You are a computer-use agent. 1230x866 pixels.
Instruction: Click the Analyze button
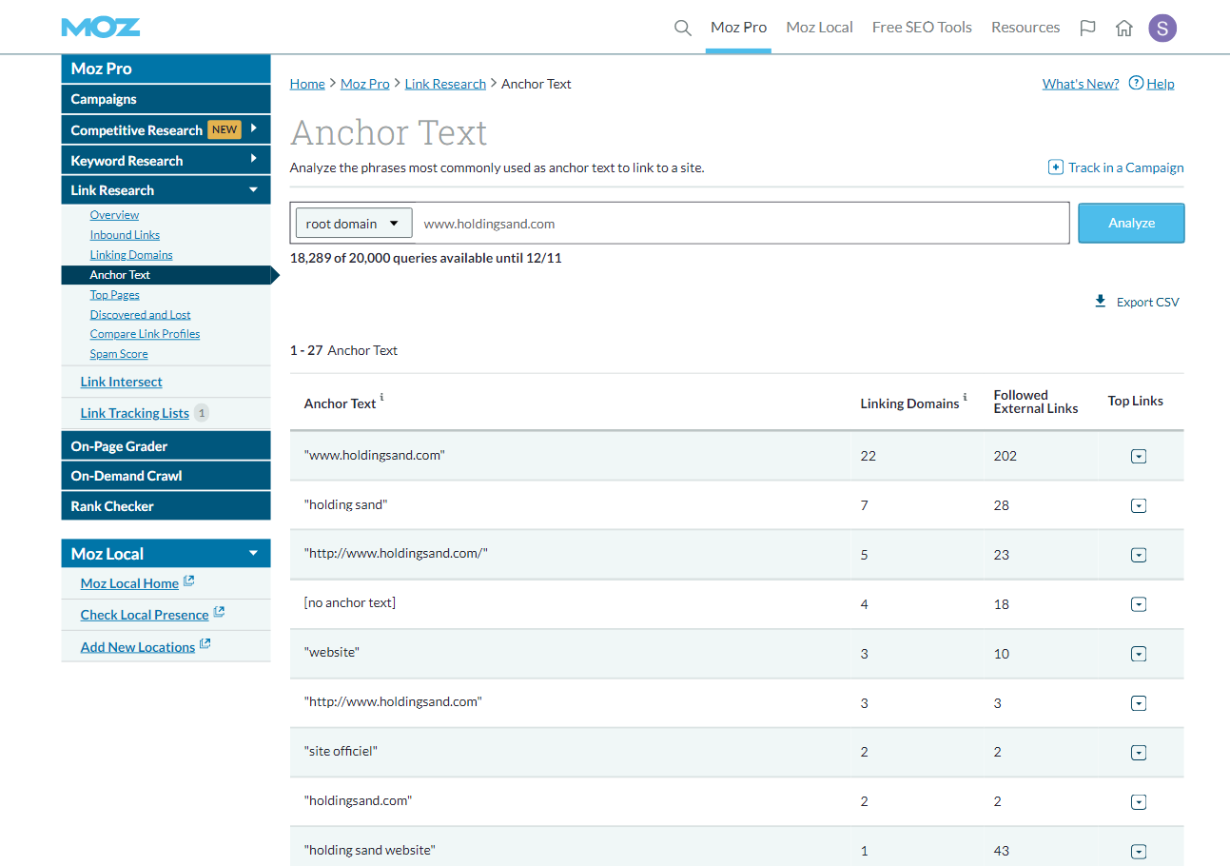(1131, 223)
